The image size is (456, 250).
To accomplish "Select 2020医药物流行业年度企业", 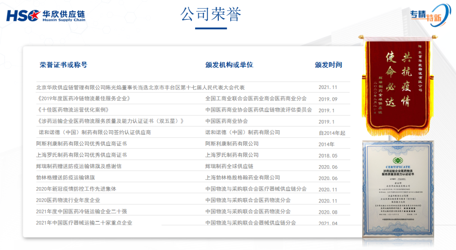I will 68,201.
